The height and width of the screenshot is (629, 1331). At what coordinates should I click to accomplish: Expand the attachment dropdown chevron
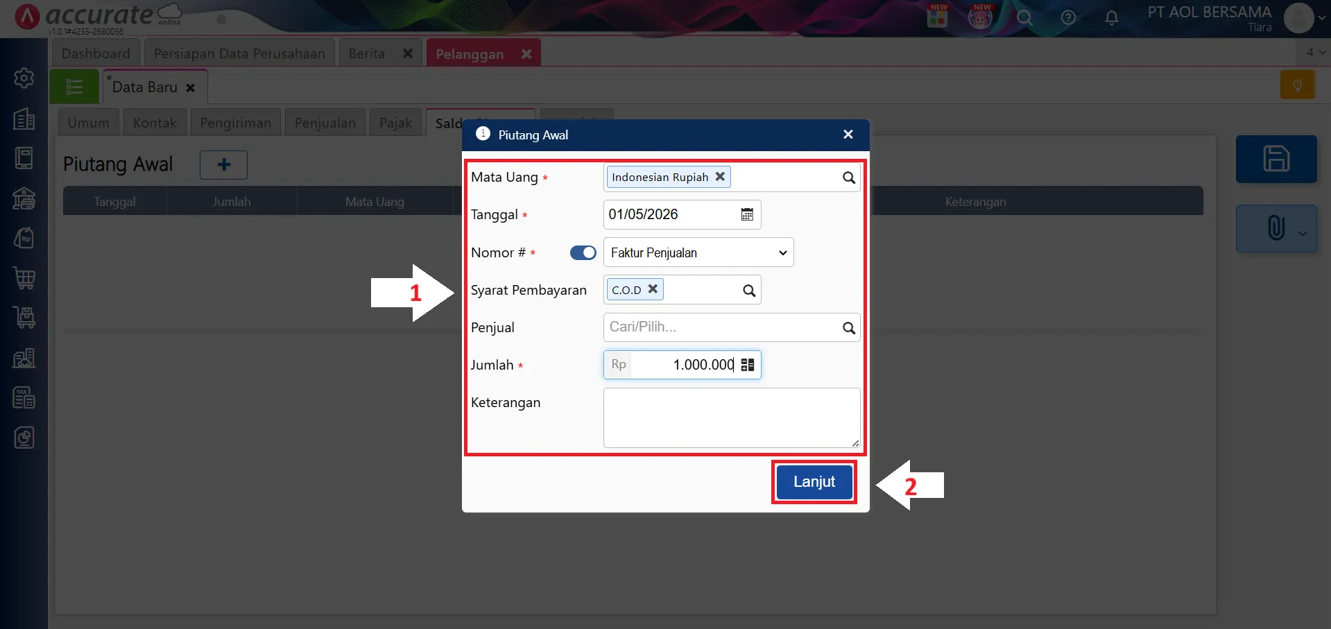click(x=1303, y=233)
